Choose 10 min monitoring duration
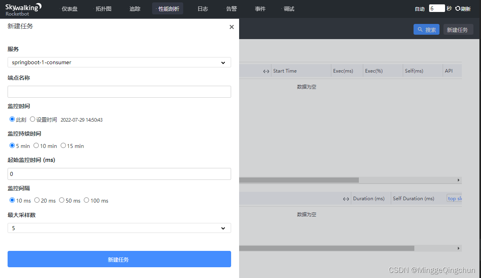481x278 pixels. 36,146
